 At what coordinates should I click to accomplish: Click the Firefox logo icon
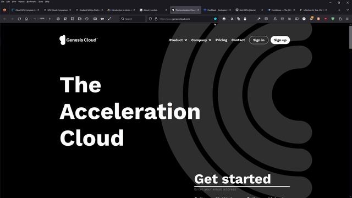(x=4, y=10)
